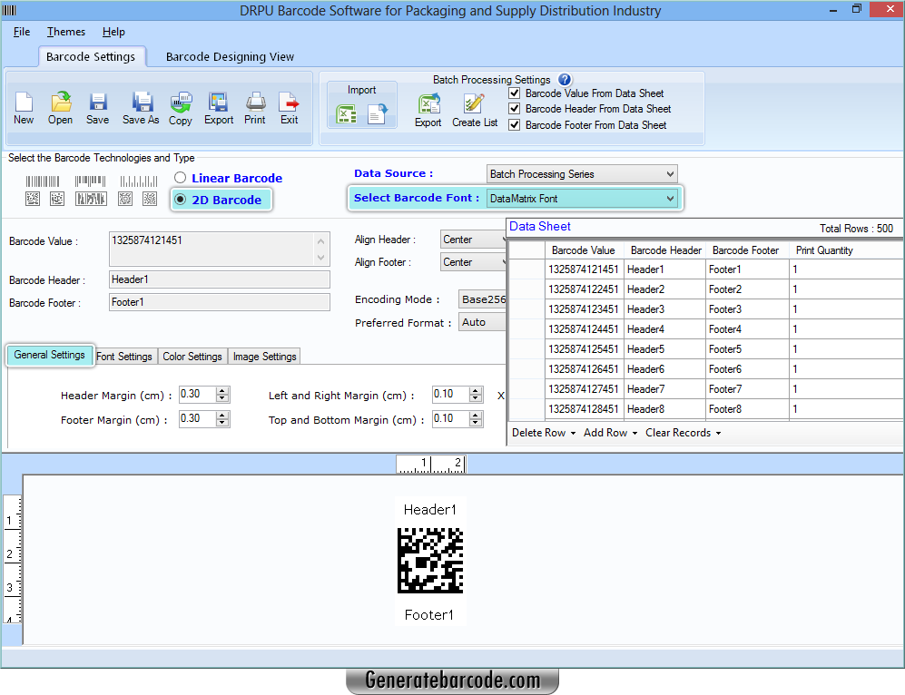This screenshot has height=695, width=905.
Task: Select the Header5 cell in the data sheet
Action: click(x=664, y=349)
